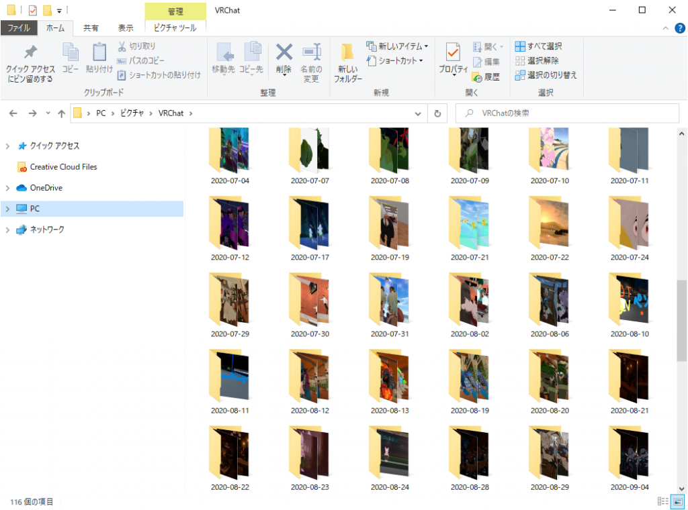Image resolution: width=688 pixels, height=510 pixels.
Task: Go up one folder level arrow
Action: coord(61,113)
